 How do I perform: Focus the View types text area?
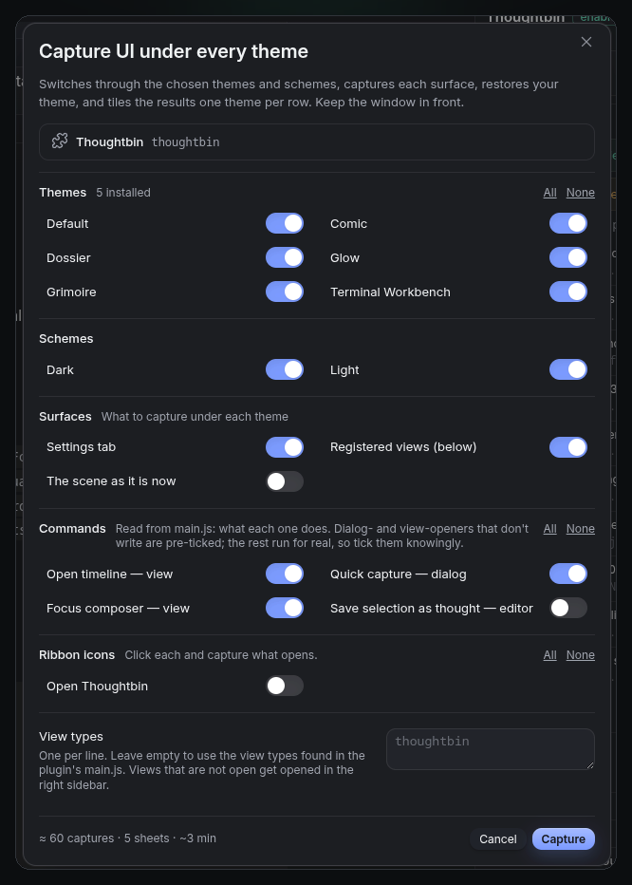[x=491, y=749]
